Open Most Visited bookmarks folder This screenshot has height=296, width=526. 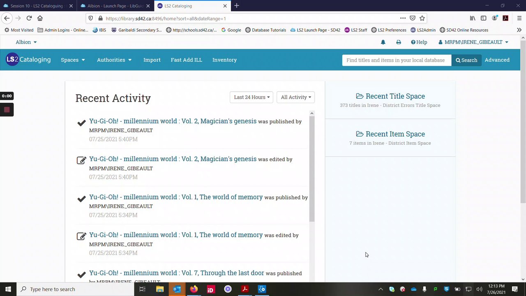[x=18, y=30]
